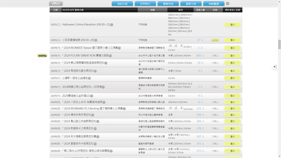The image size is (281, 158).
Task: Click comment bubble for 心連新一起走公益健走
Action: pos(89,78)
